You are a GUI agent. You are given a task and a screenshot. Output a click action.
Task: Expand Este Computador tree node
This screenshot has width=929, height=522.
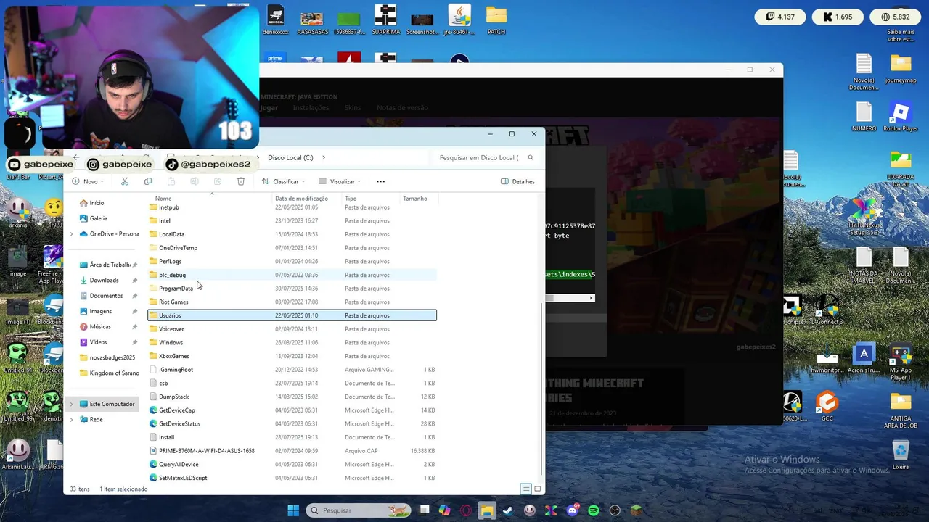71,404
